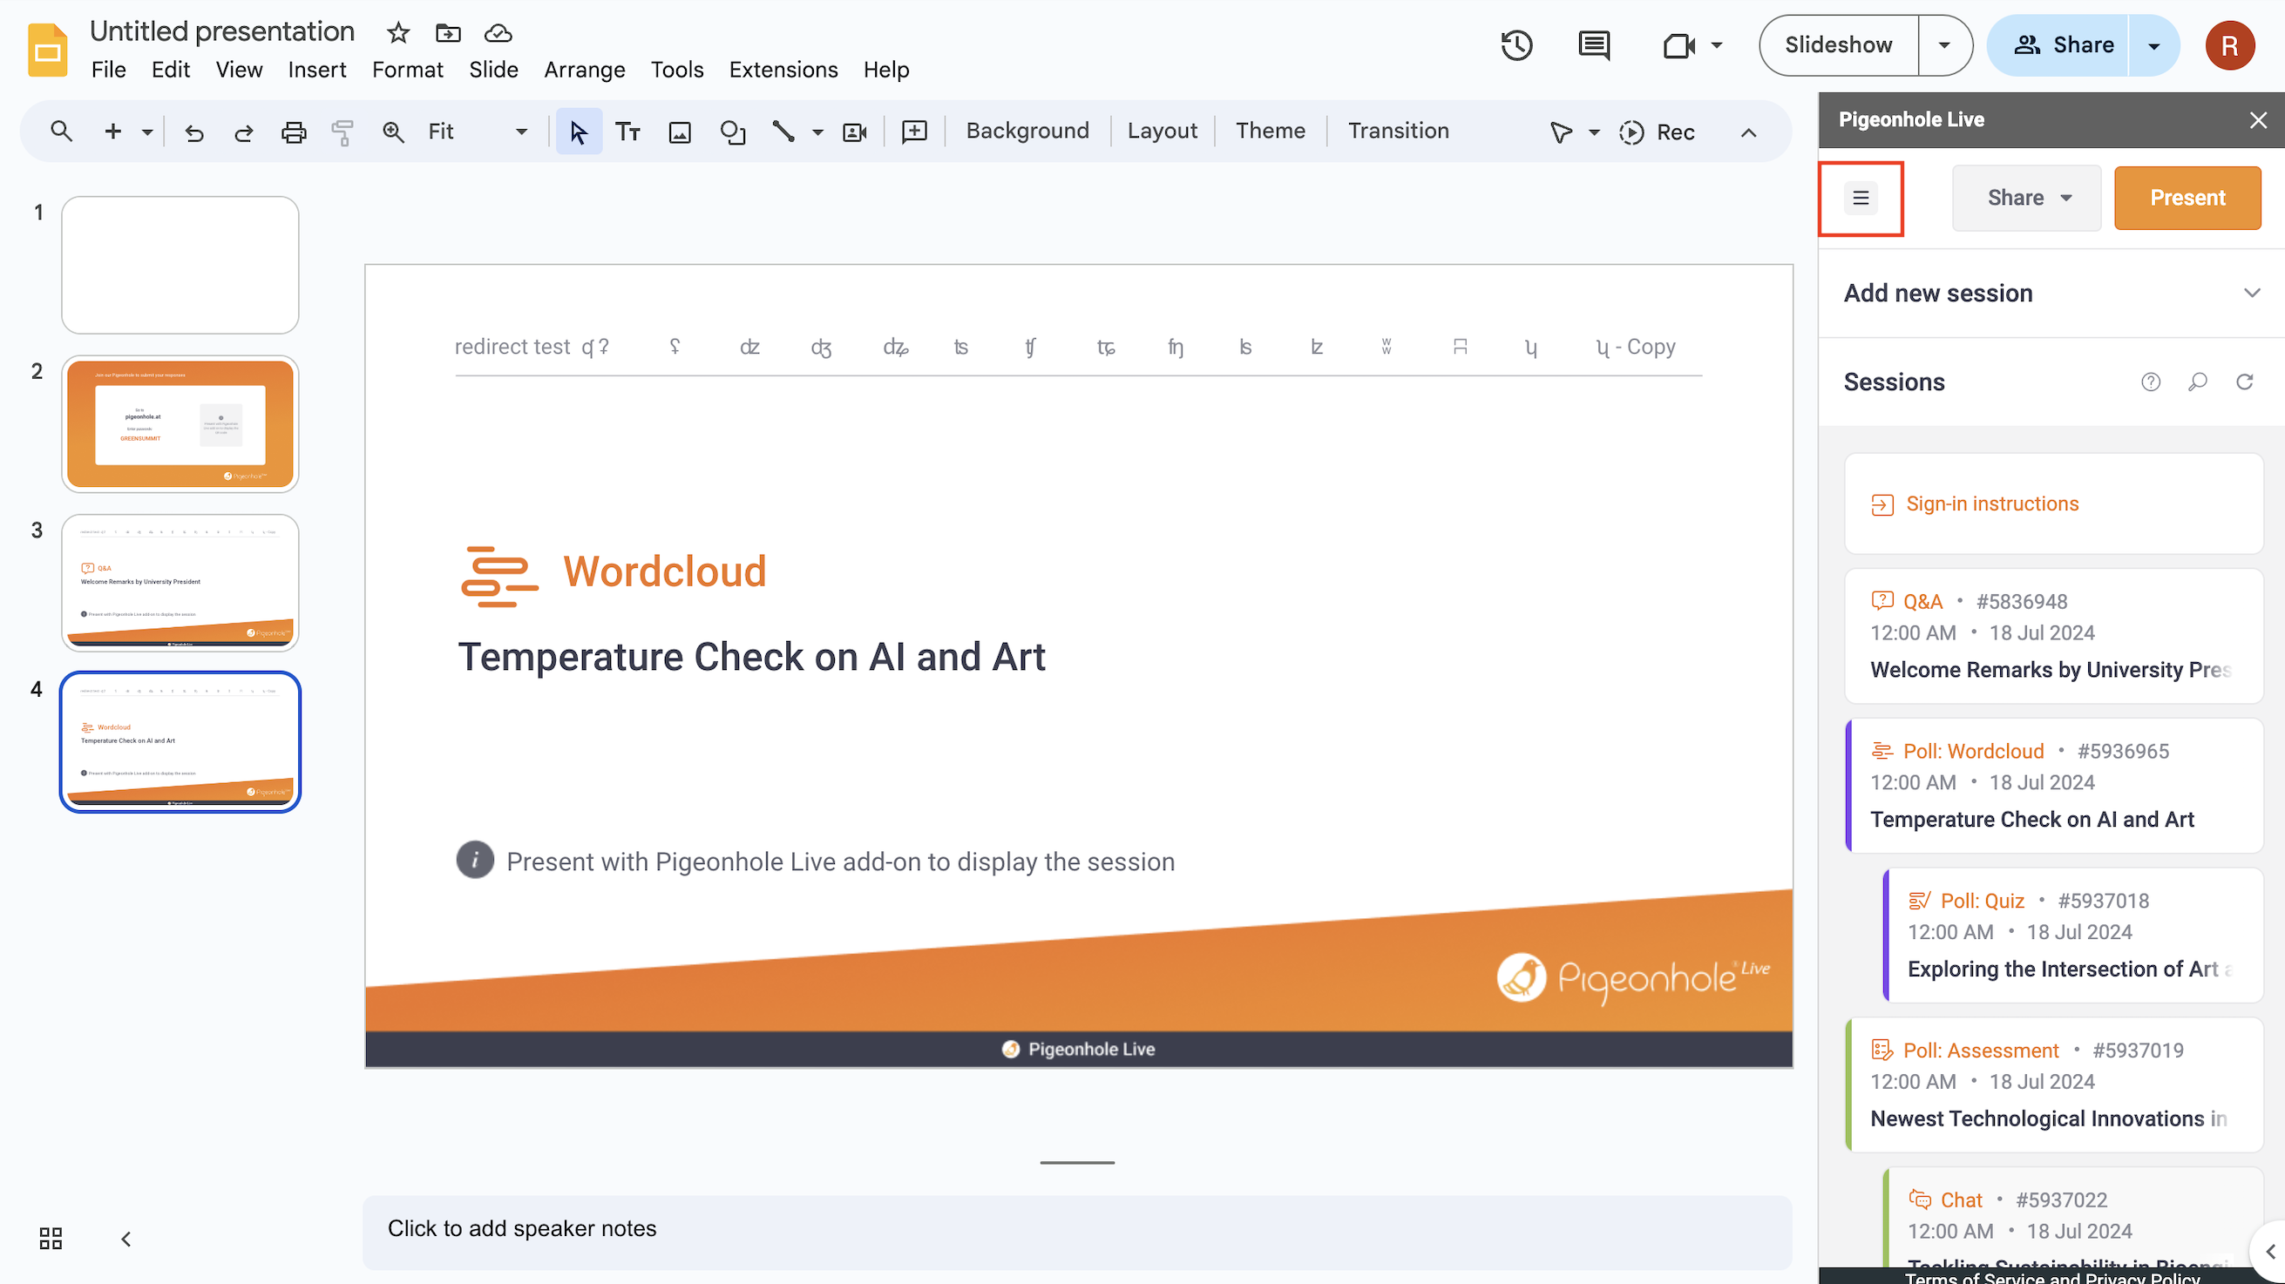Open the Fit zoom level dropdown
Screen dimensions: 2285x1284
pos(478,132)
